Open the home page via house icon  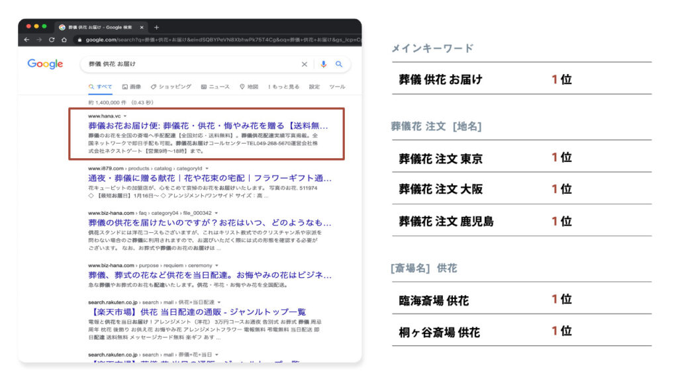(64, 40)
